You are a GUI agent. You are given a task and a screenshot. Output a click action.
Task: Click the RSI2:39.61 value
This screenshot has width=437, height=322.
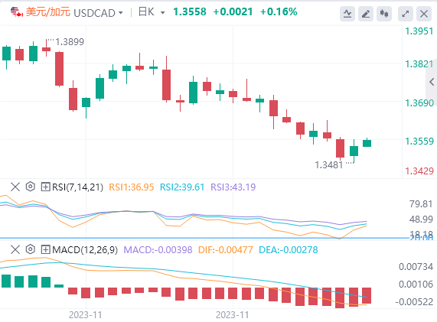coord(182,187)
